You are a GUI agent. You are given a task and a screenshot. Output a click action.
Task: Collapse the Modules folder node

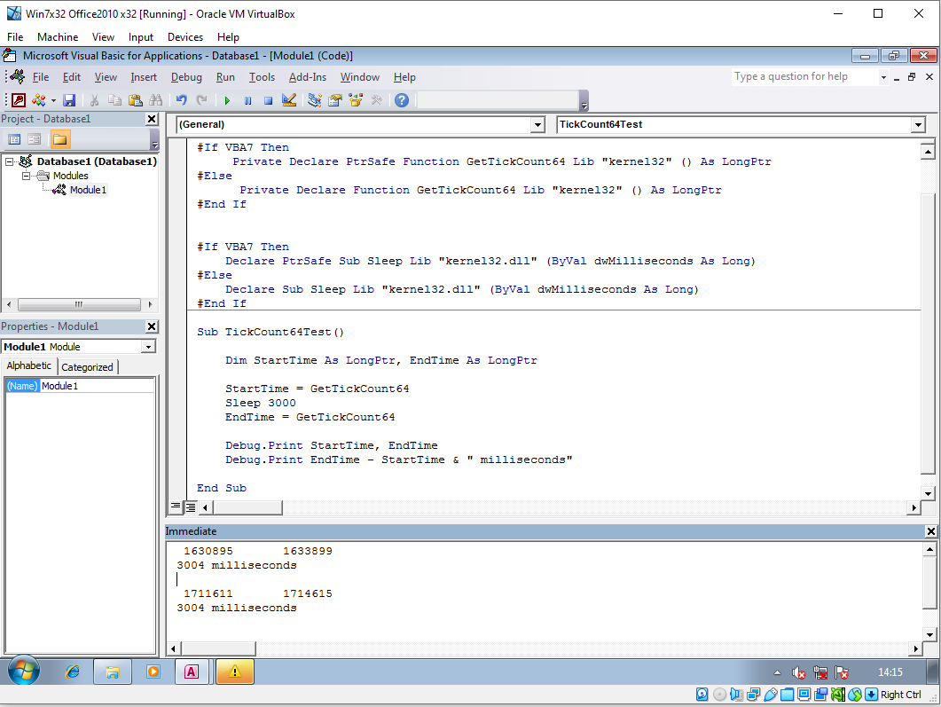tap(26, 176)
